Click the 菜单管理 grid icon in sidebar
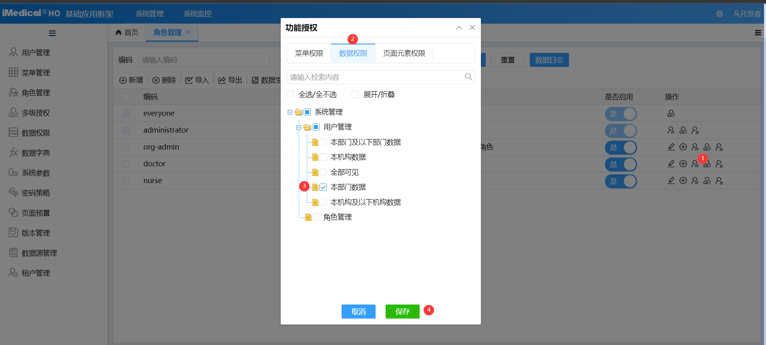The height and width of the screenshot is (345, 766). (14, 72)
